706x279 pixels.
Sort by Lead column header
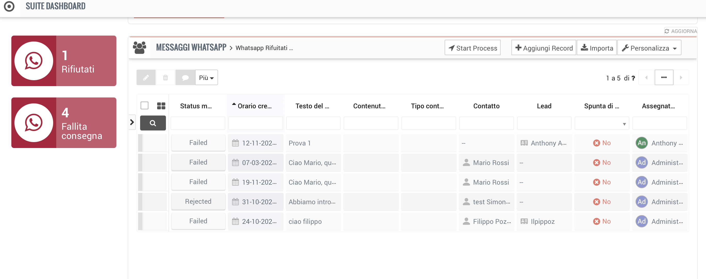click(544, 106)
